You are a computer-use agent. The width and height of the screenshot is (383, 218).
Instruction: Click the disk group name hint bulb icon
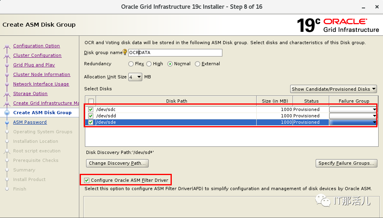tap(125, 52)
